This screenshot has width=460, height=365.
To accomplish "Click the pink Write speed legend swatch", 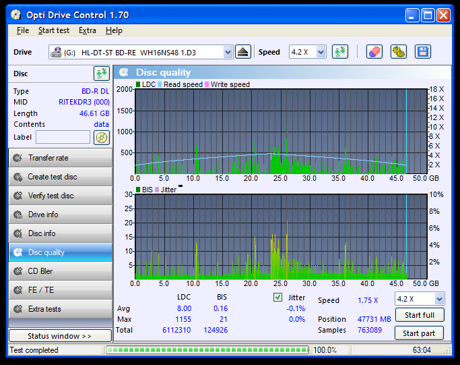I will 207,84.
